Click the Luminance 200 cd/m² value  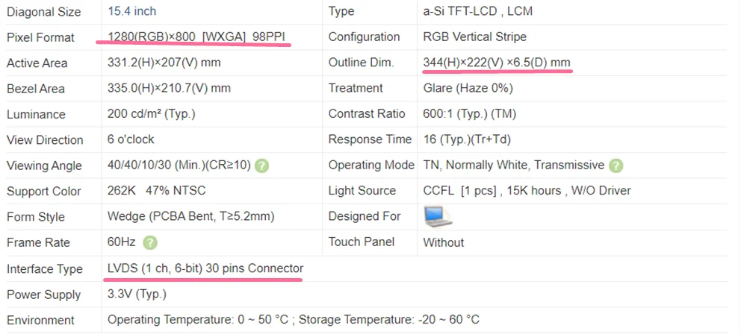tap(152, 114)
